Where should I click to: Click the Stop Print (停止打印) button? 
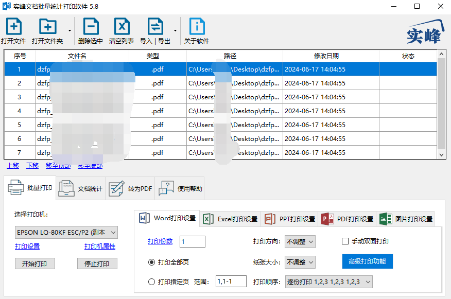(x=97, y=263)
